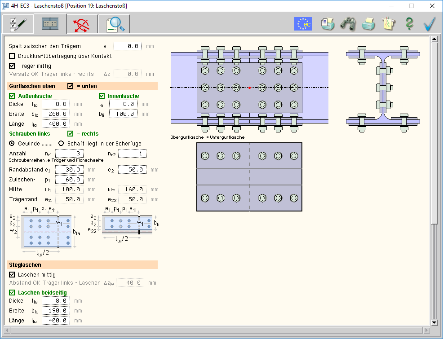This screenshot has height=339, width=443.
Task: Click the Zwischenabstand p1 input field
Action: [69, 180]
